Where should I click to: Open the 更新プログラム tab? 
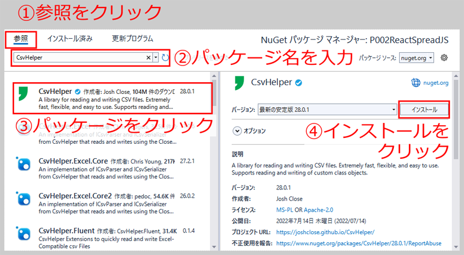click(x=132, y=39)
